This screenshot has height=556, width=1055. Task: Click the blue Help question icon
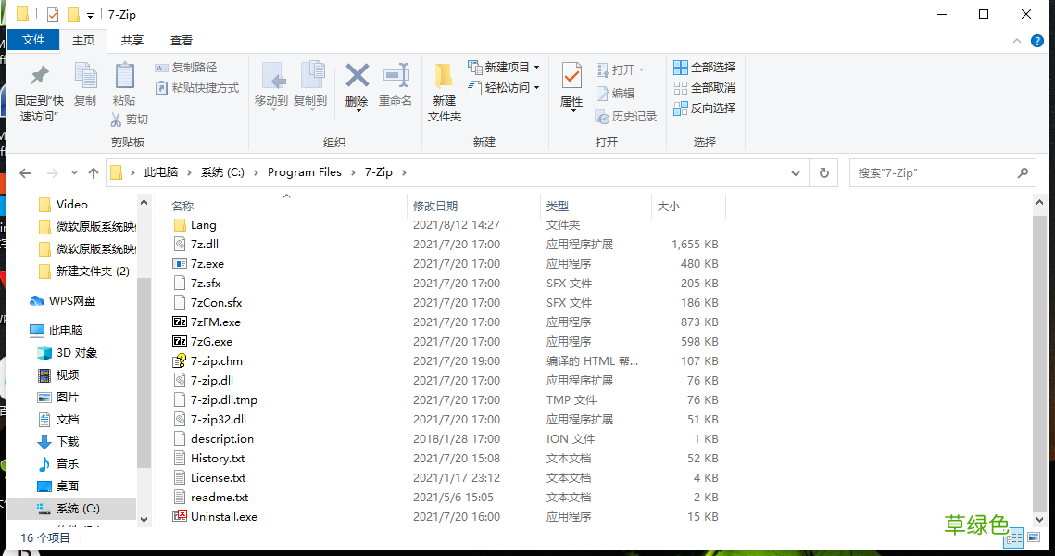tap(1037, 41)
